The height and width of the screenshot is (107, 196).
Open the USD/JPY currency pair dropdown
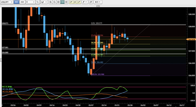[7, 2]
